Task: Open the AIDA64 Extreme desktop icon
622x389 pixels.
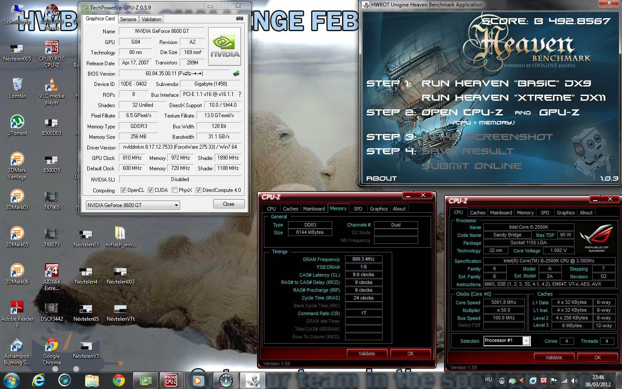Action: (51, 277)
